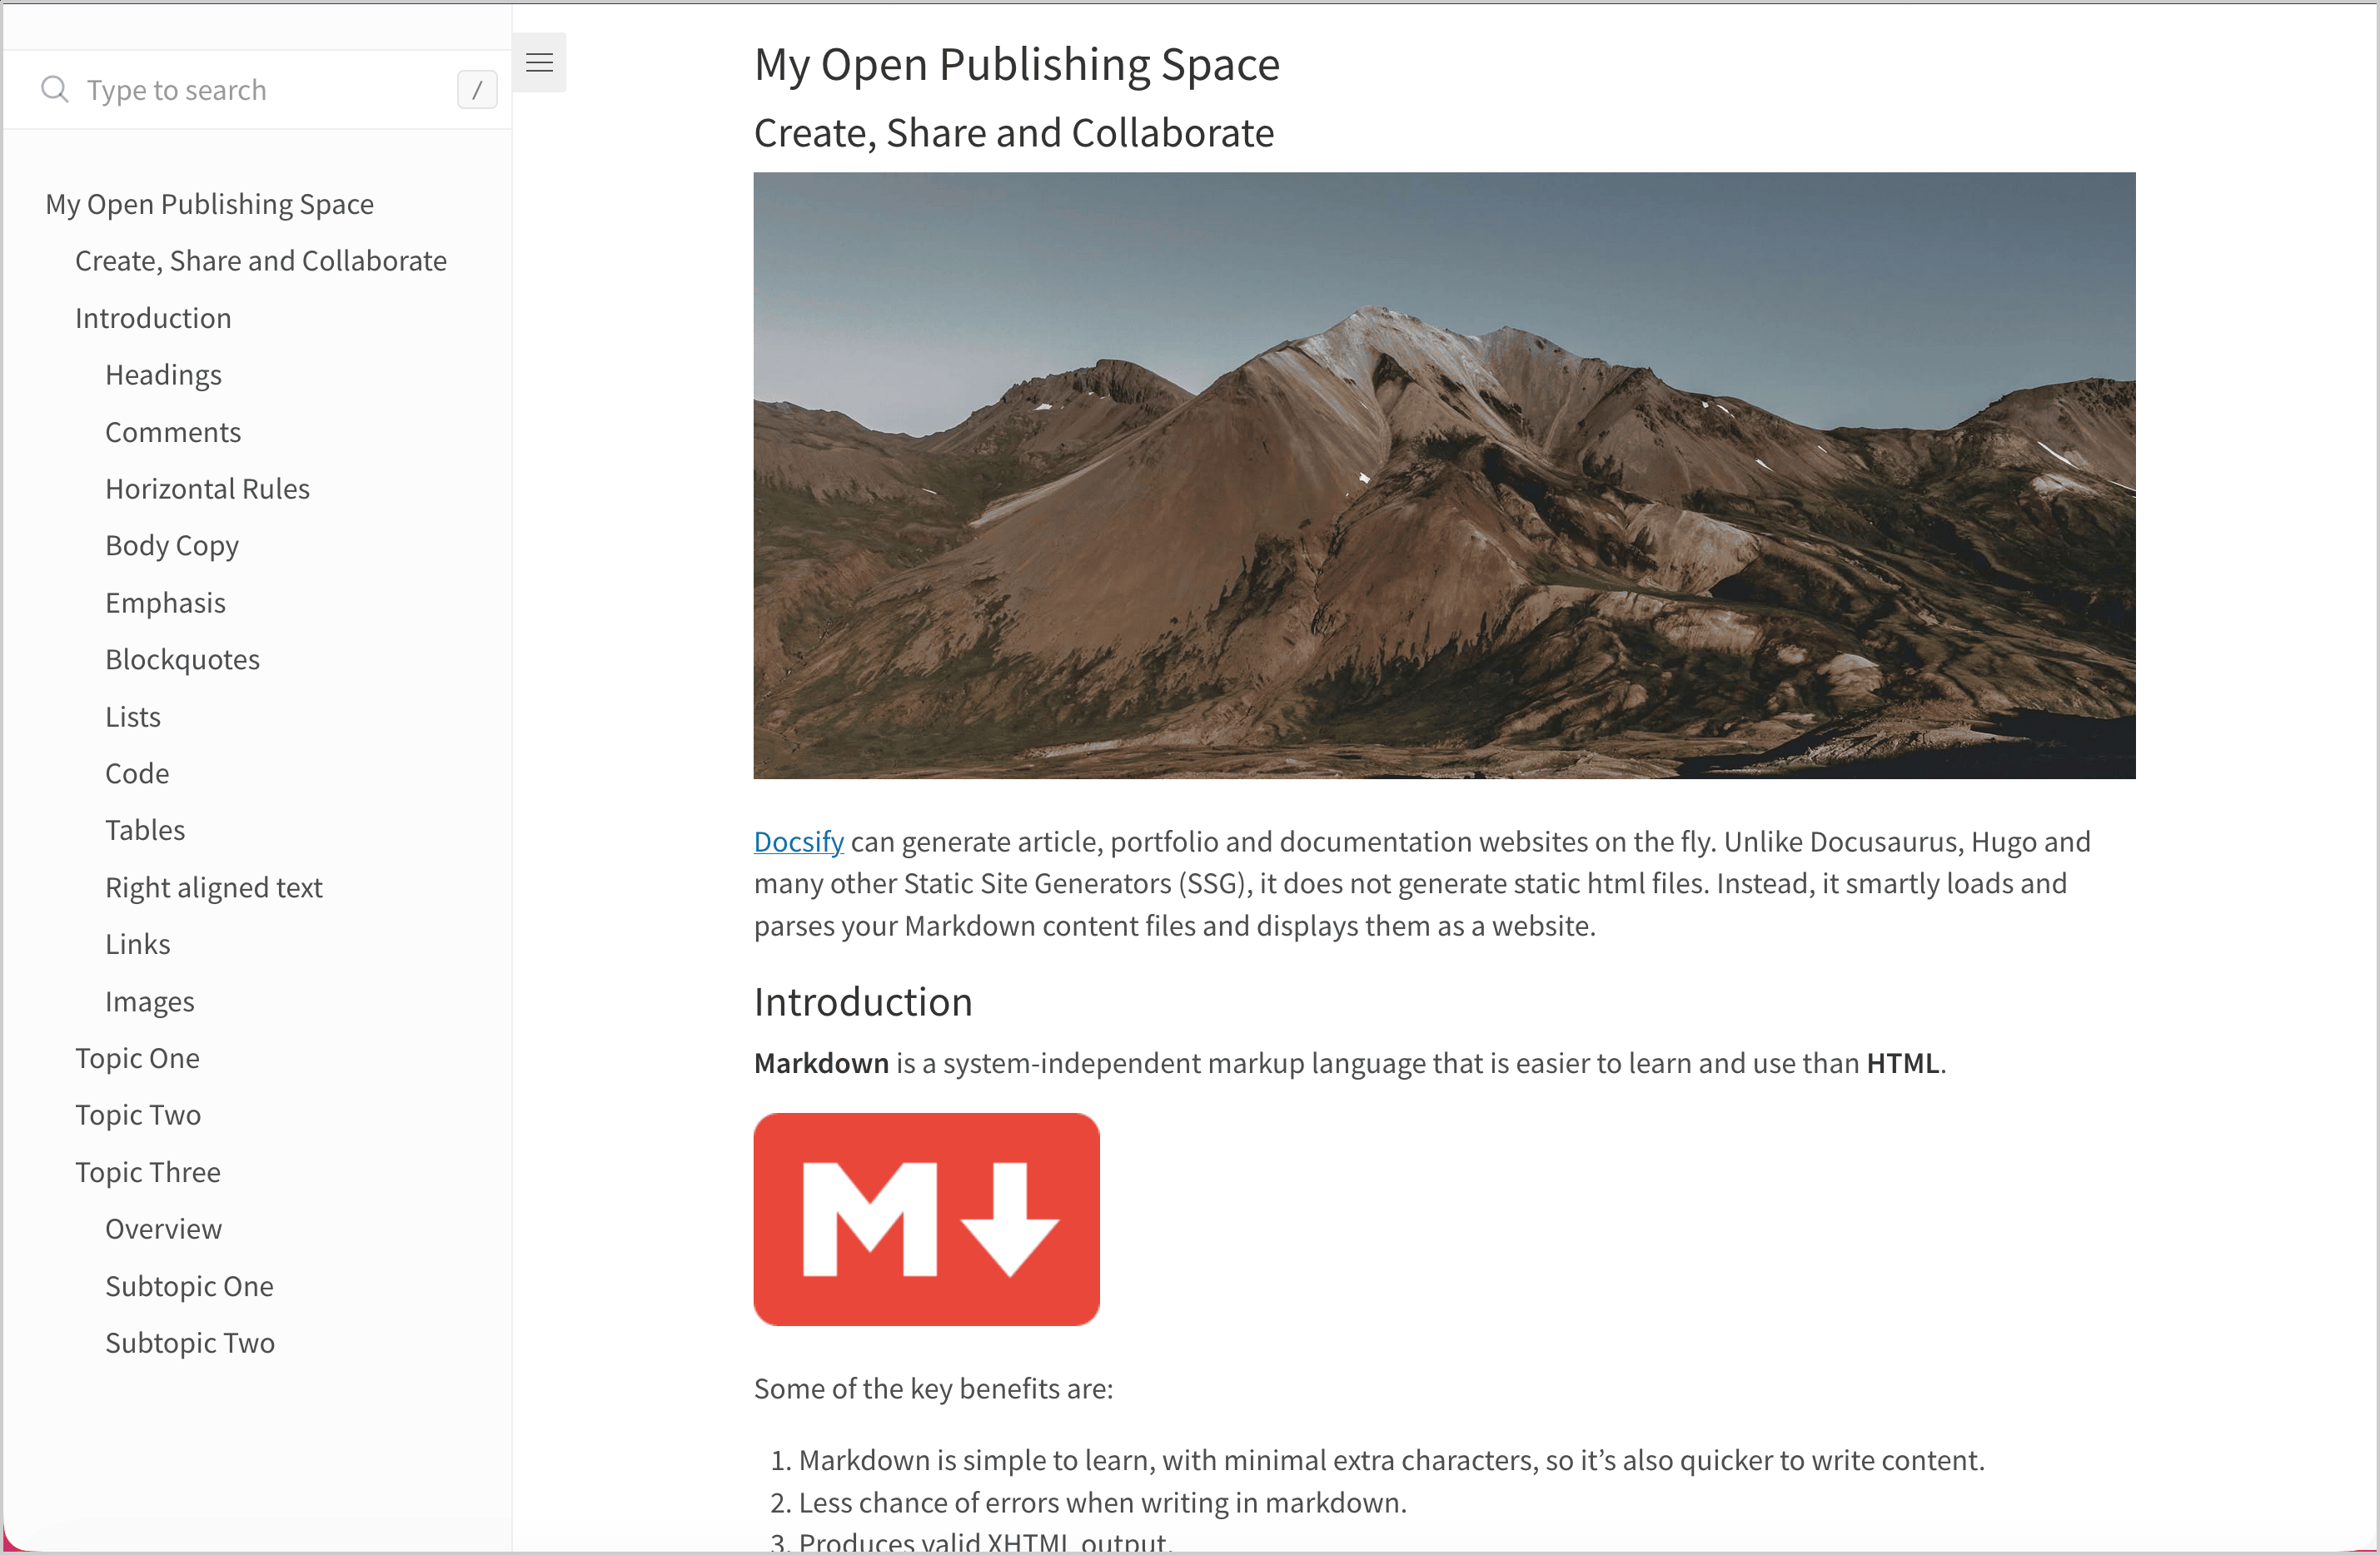Image resolution: width=2380 pixels, height=1555 pixels.
Task: Open the Right aligned text page
Action: [x=214, y=887]
